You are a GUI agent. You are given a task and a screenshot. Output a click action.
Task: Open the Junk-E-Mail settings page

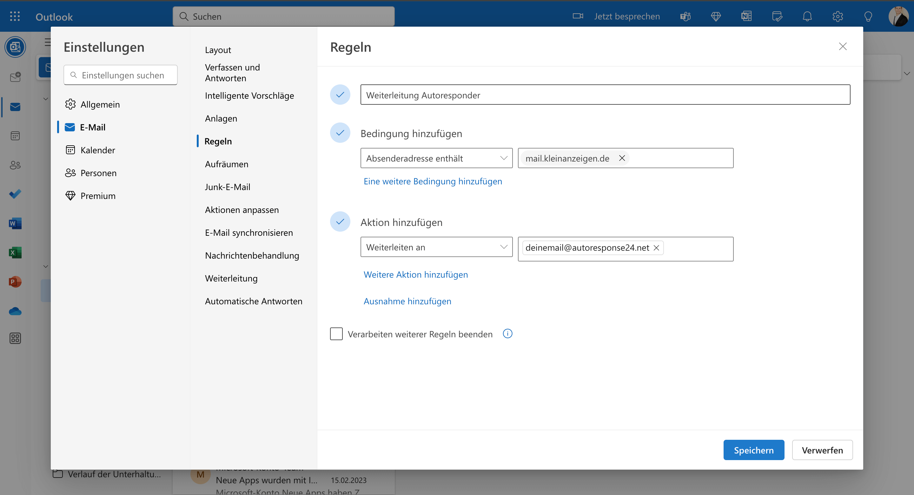[228, 187]
